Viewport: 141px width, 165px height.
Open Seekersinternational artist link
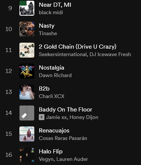click(63, 54)
